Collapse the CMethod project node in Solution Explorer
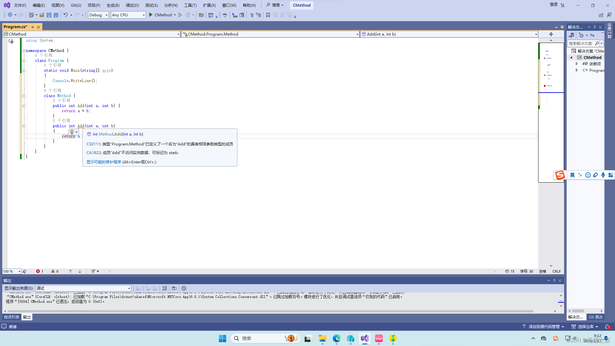The width and height of the screenshot is (615, 346). pos(571,58)
